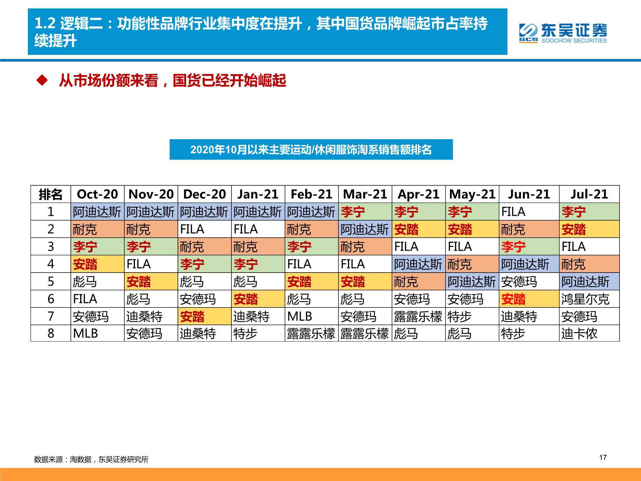This screenshot has width=641, height=481.
Task: Click 耐克 in Oct-20 rank 2
Action: point(97,229)
